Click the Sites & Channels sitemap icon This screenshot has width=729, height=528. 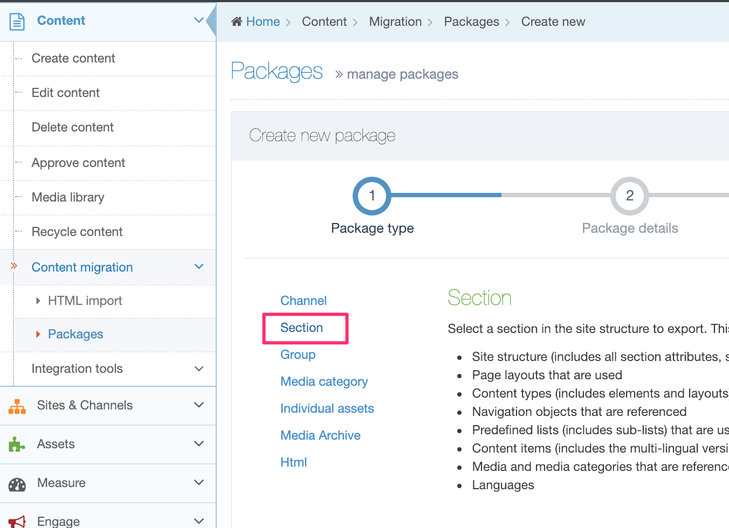[17, 406]
